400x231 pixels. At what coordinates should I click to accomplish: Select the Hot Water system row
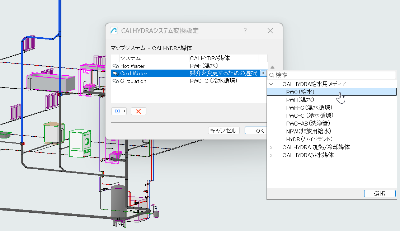pos(189,66)
